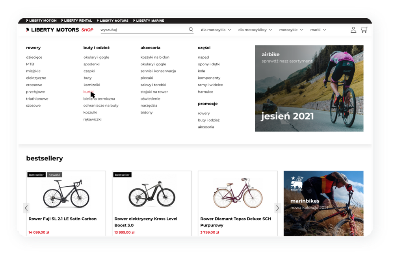Switch to Liberty Rental in top bar
Screen dimensions: 394x258
78,20
